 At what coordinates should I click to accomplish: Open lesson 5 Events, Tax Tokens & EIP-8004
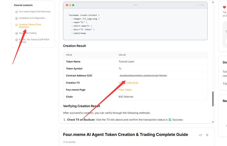(x=34, y=41)
